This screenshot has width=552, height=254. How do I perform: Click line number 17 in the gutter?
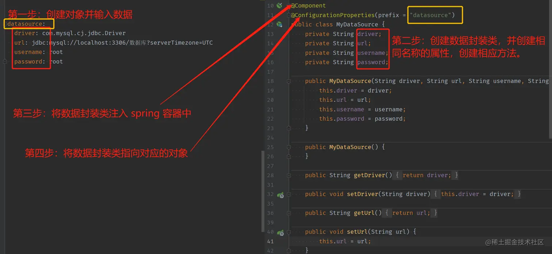click(x=270, y=72)
